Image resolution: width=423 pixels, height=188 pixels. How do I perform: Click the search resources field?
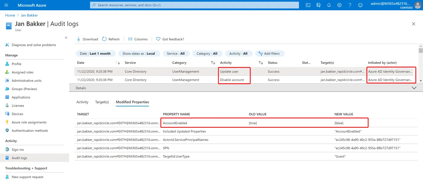(x=194, y=5)
